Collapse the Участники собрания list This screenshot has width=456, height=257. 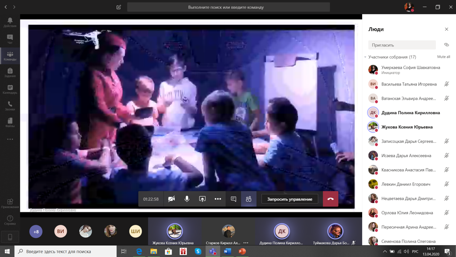pos(365,57)
